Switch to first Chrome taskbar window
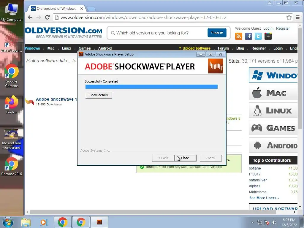 pos(62,222)
